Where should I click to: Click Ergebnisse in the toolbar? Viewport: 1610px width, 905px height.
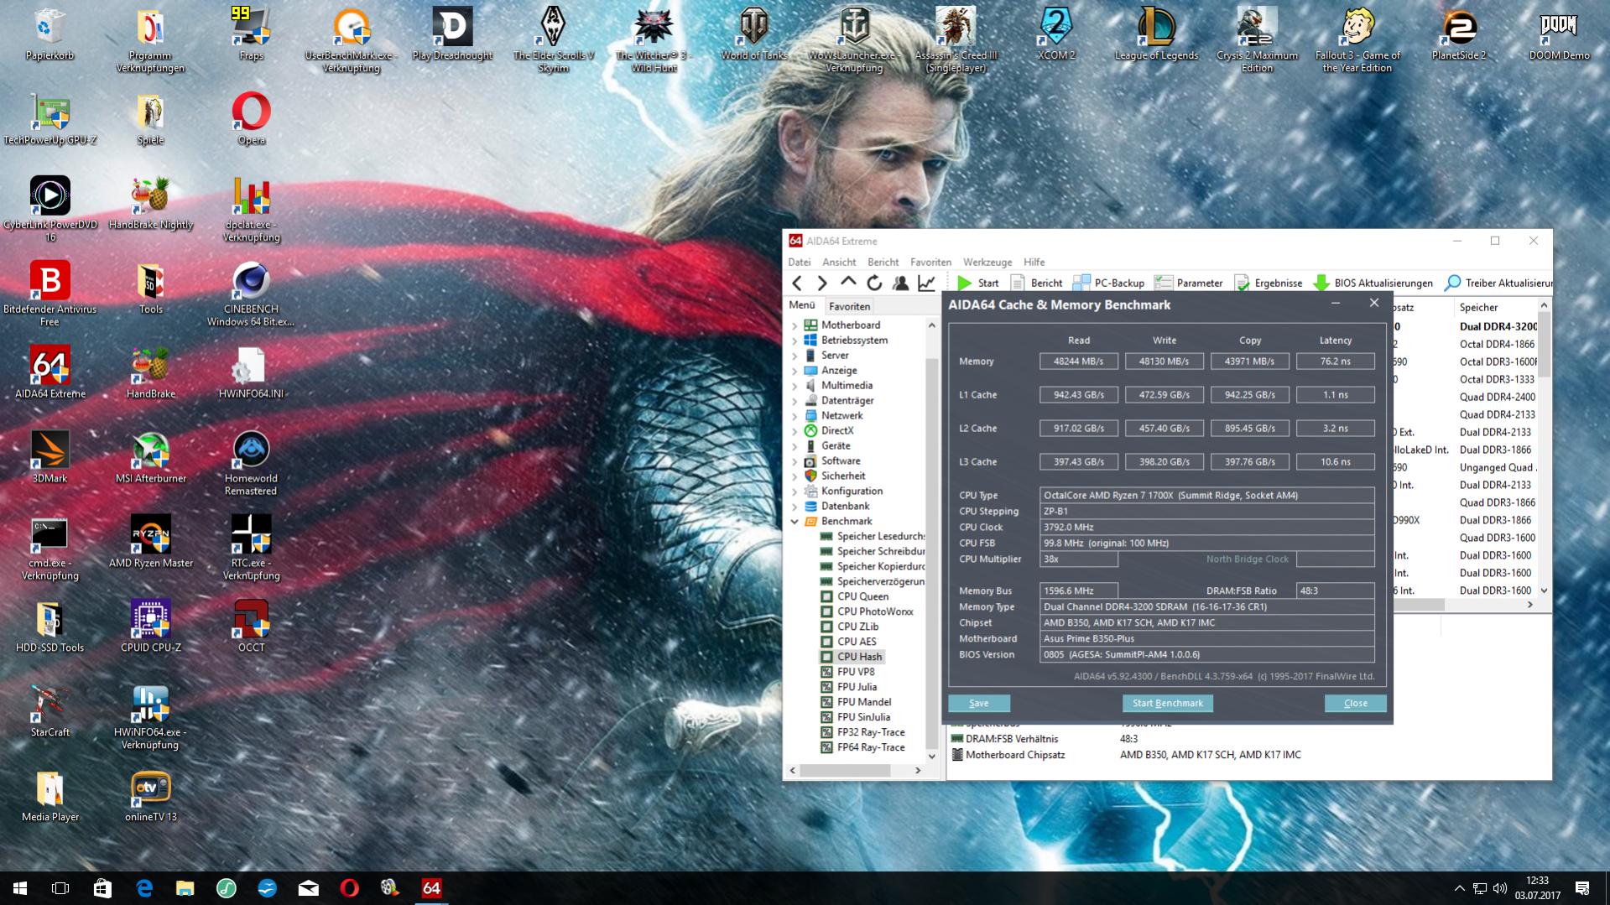coord(1269,283)
